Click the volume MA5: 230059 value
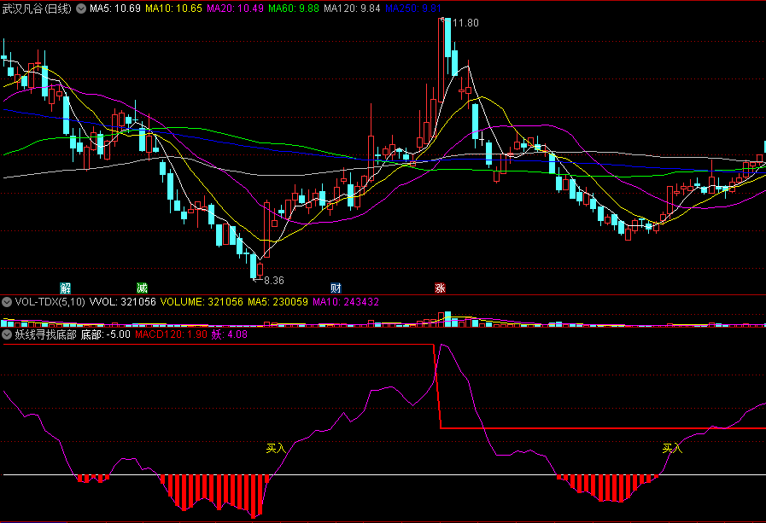Screen dimensions: 766x523 pyautogui.click(x=278, y=302)
